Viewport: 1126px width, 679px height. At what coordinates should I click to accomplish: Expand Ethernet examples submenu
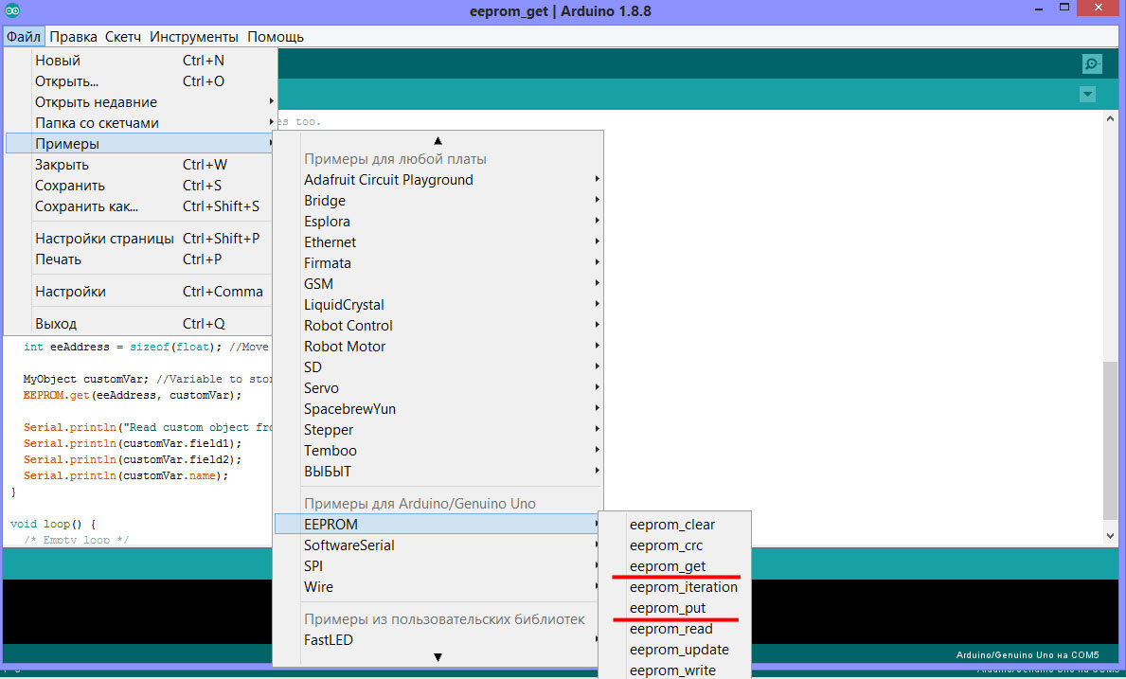point(438,241)
